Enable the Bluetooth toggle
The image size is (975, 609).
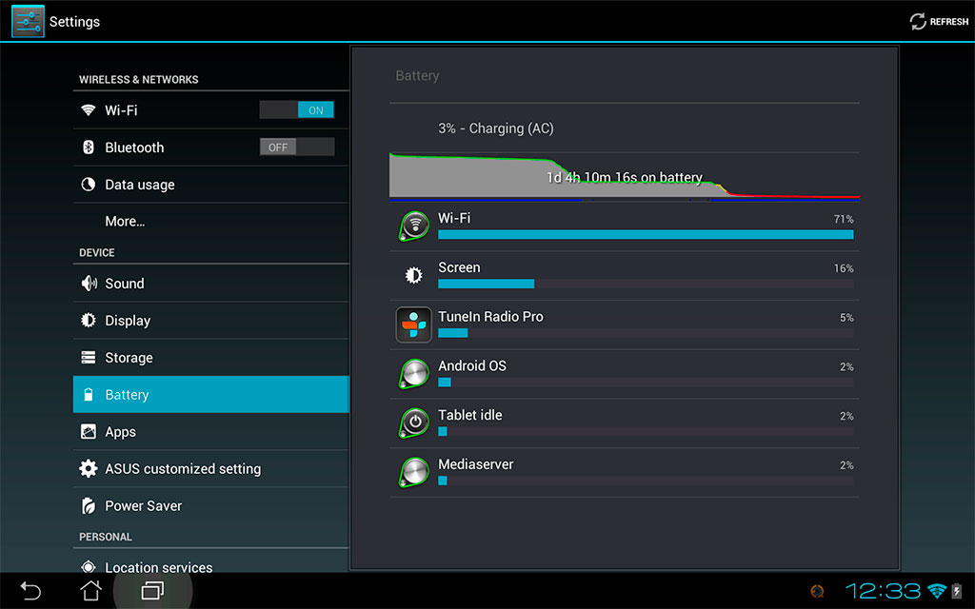click(x=296, y=147)
